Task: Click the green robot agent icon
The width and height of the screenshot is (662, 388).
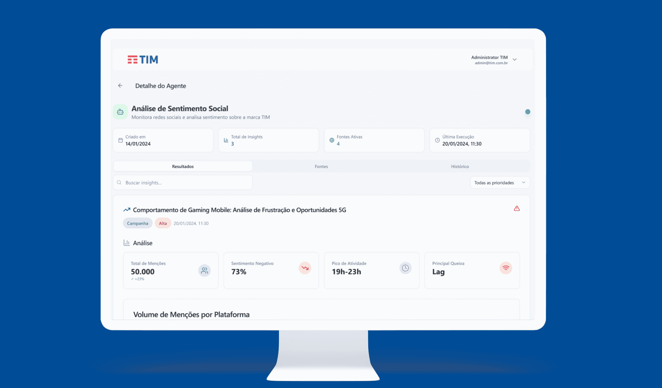Action: click(120, 112)
